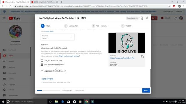Viewport: 186px width, 104px height.
Task: Click LEARN MORE in the banner
Action: 168,12
